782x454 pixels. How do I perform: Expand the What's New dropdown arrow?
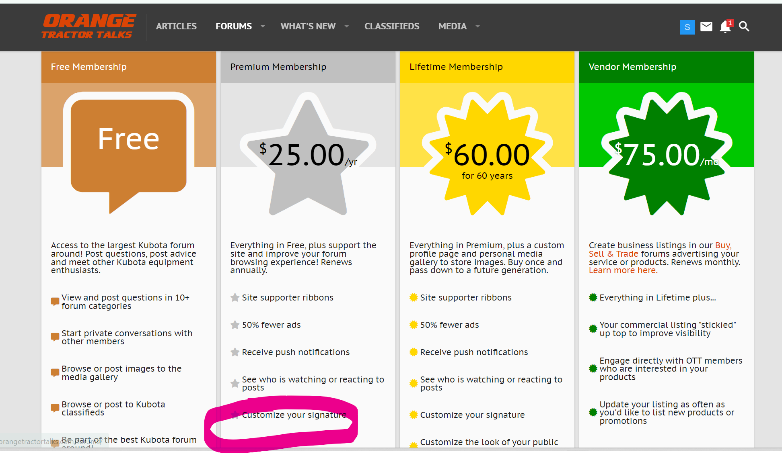pyautogui.click(x=346, y=27)
